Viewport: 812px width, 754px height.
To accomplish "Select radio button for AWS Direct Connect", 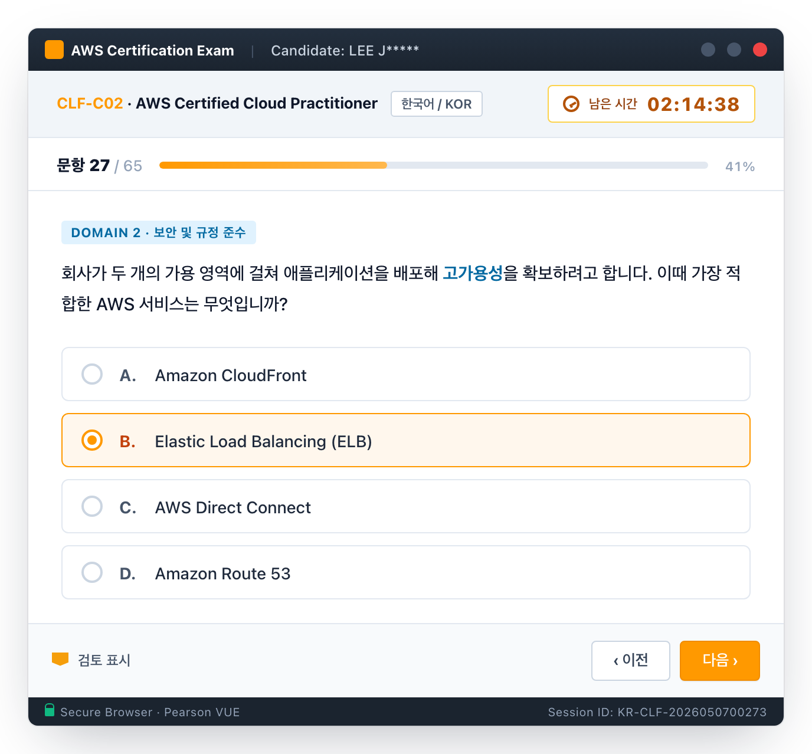I will 92,506.
